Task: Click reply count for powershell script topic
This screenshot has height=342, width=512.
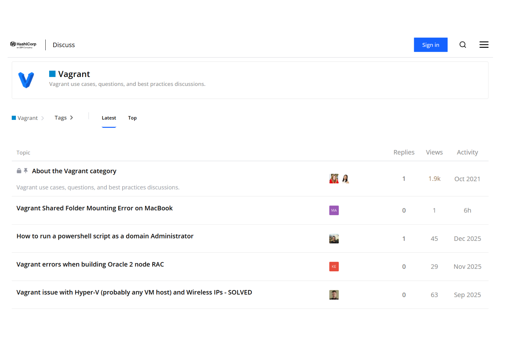Action: coord(404,239)
